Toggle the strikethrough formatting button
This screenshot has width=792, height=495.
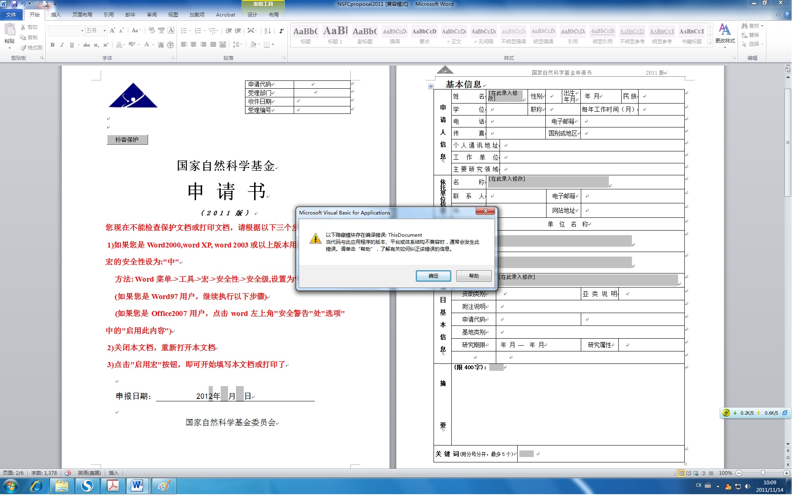86,45
